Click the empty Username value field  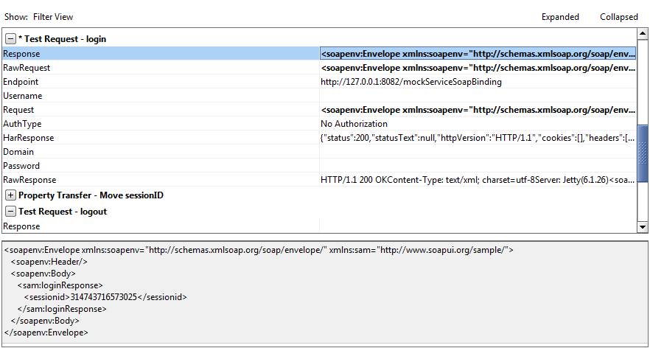(478, 96)
